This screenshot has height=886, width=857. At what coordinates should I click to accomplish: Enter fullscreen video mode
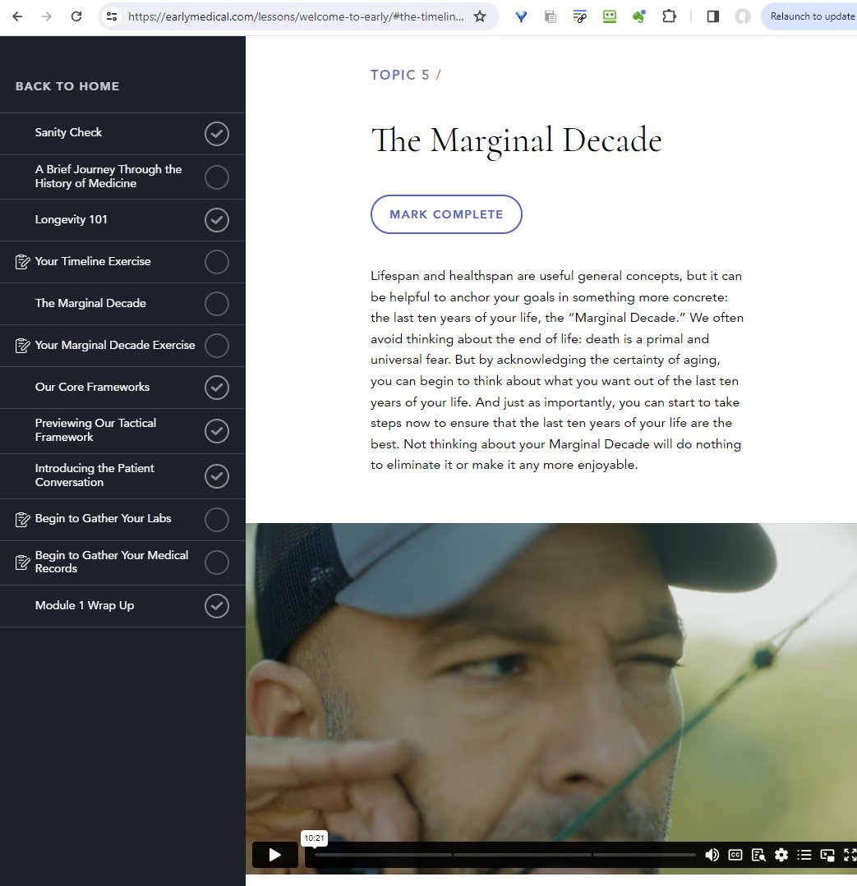point(849,855)
